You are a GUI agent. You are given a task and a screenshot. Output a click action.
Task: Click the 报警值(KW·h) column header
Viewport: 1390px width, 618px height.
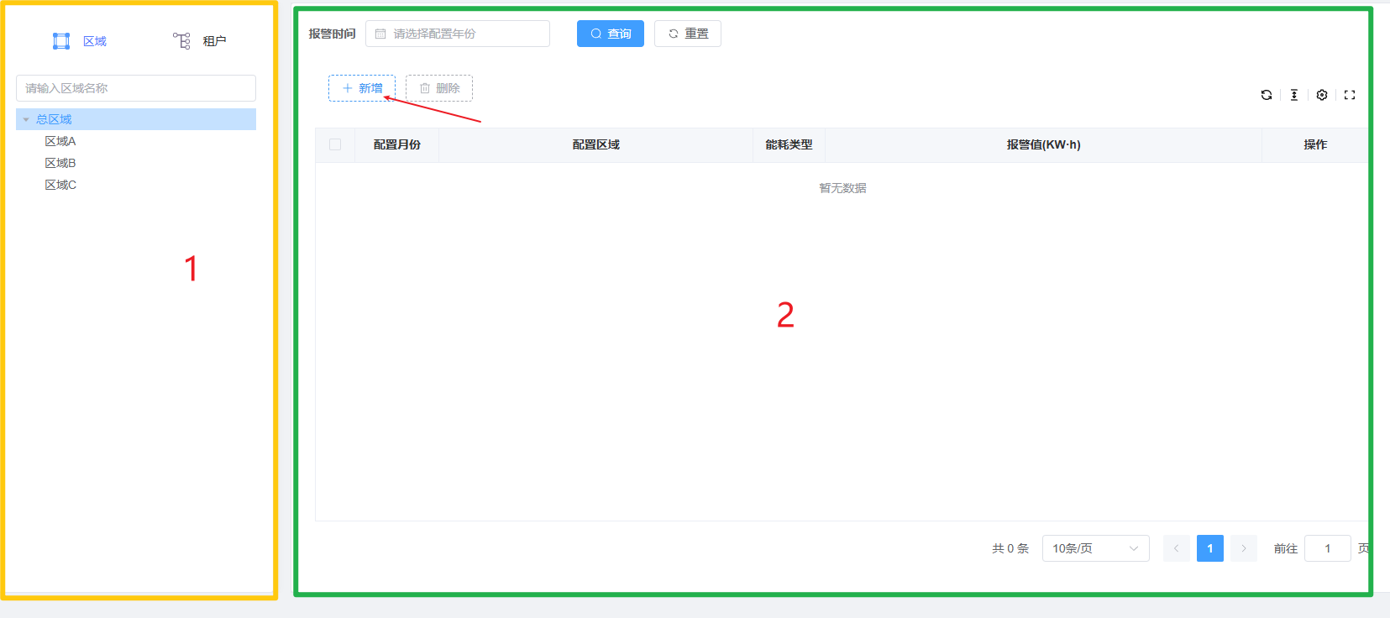click(1044, 144)
